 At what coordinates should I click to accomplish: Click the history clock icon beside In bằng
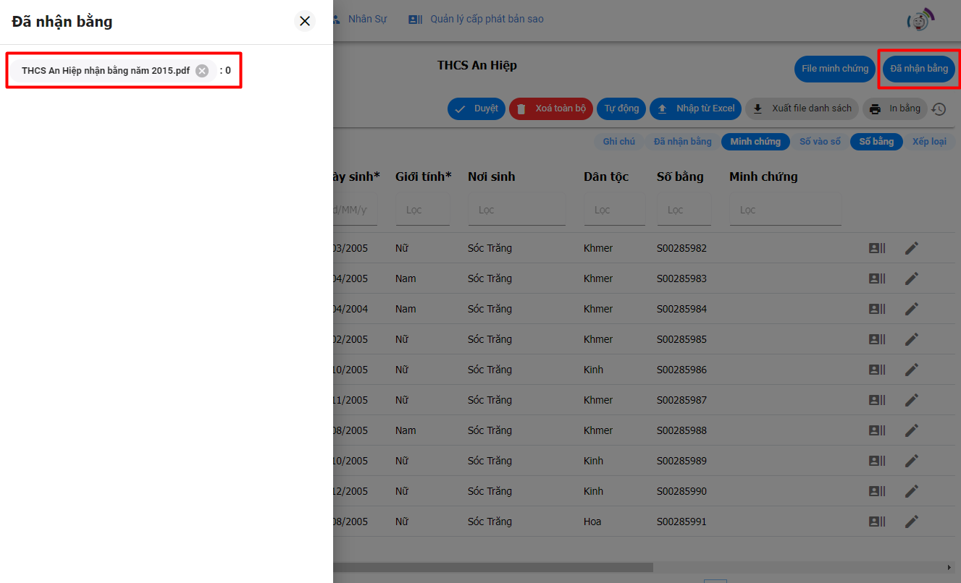(x=939, y=109)
